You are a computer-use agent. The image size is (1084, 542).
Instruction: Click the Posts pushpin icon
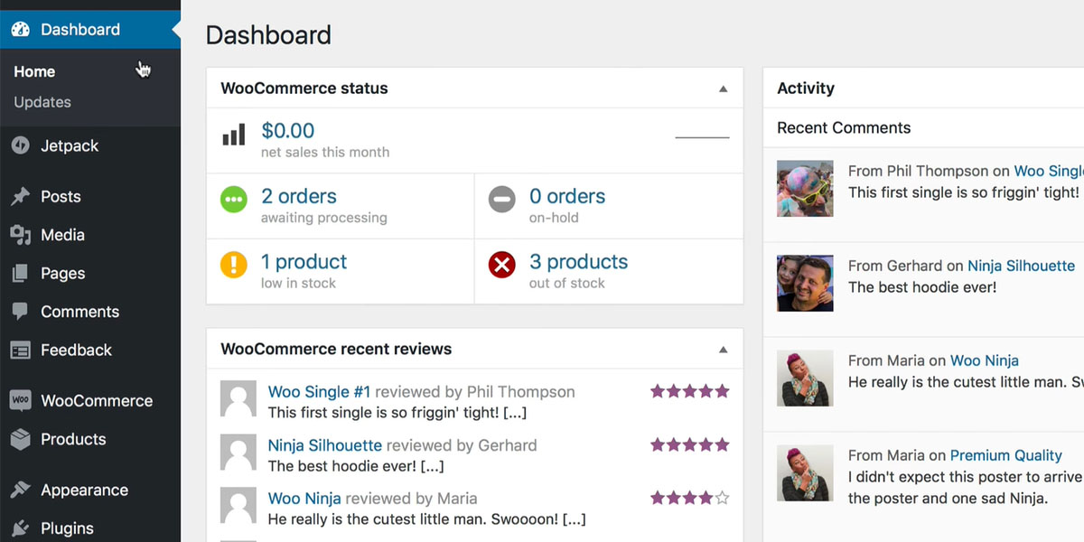20,197
